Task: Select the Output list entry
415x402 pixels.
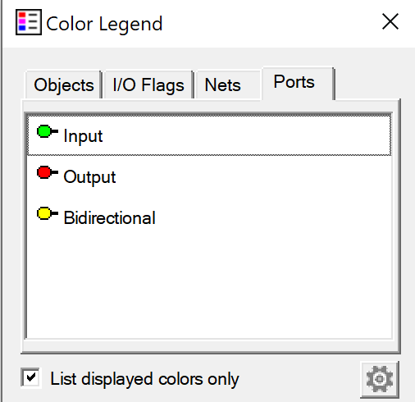Action: pyautogui.click(x=209, y=176)
